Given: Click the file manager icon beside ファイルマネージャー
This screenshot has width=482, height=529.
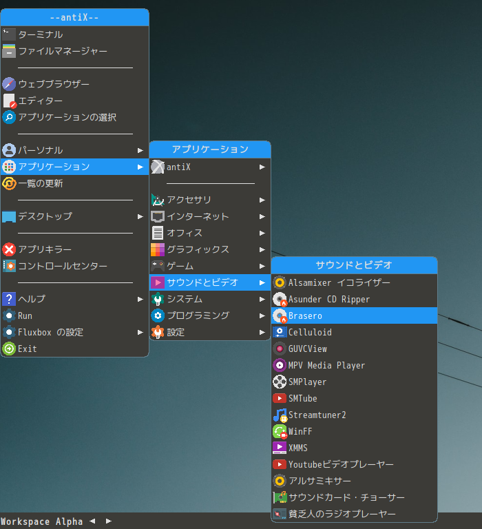Looking at the screenshot, I should pos(9,51).
